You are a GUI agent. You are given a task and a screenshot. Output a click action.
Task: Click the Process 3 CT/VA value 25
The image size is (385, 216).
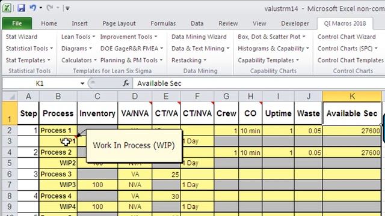coord(166,174)
